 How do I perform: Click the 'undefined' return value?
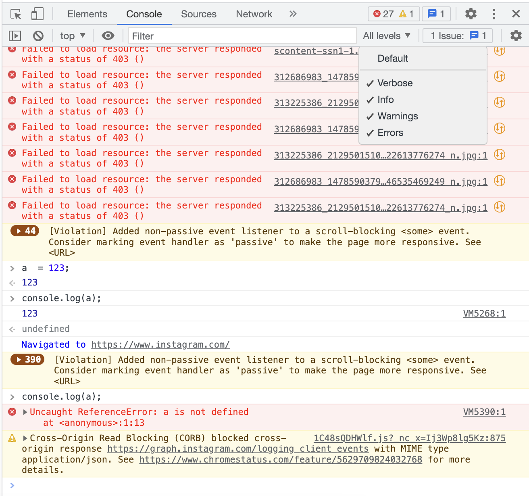pos(46,329)
